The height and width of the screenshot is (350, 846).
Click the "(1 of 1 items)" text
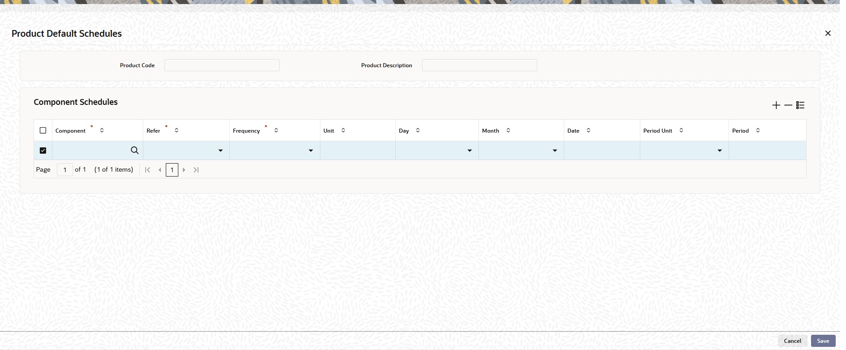click(114, 169)
